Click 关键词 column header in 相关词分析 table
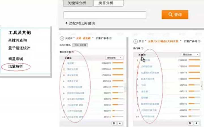Viewport: 204px width, 127px height. point(68,58)
